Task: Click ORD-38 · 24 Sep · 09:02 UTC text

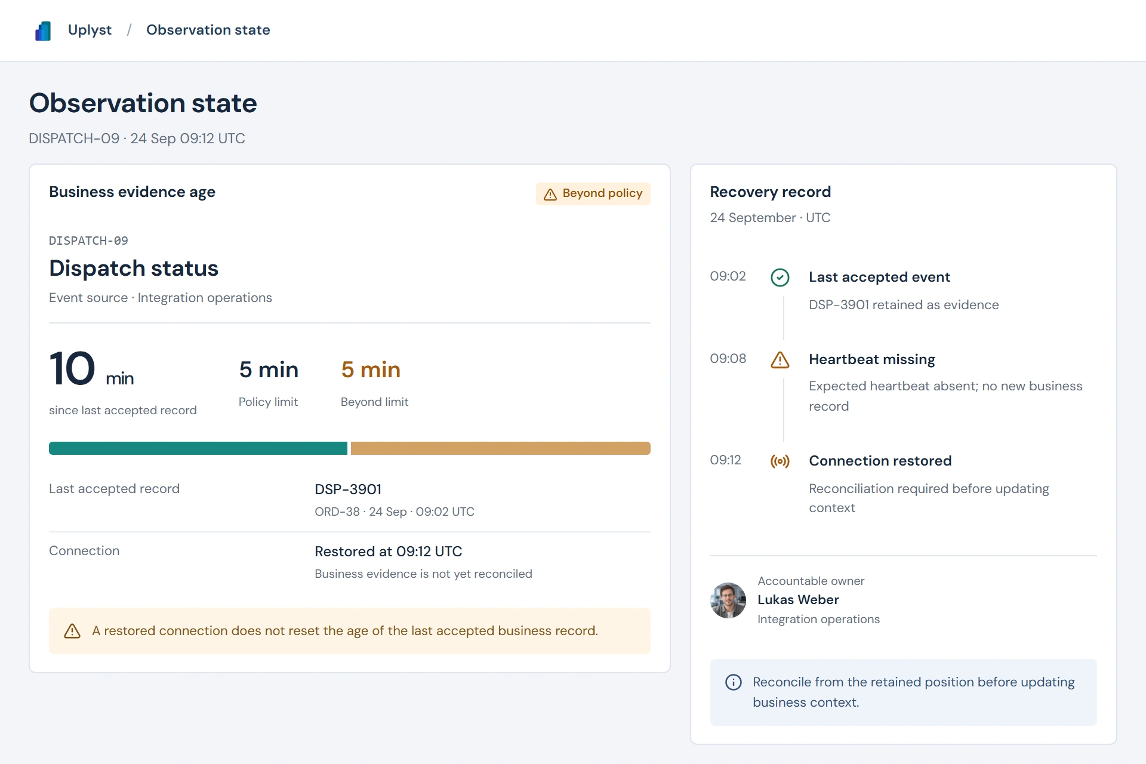Action: click(395, 512)
